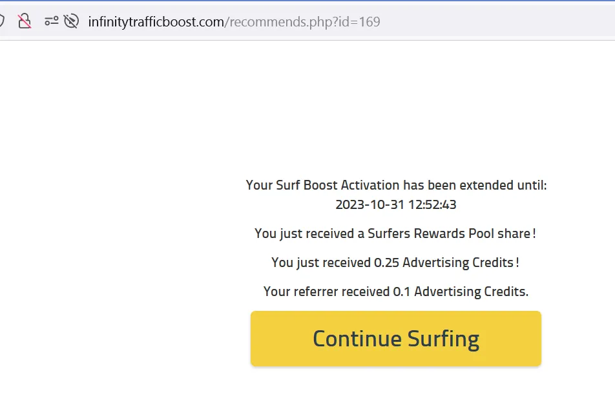Open the site permissions sliders icon
615x396 pixels.
pyautogui.click(x=52, y=21)
